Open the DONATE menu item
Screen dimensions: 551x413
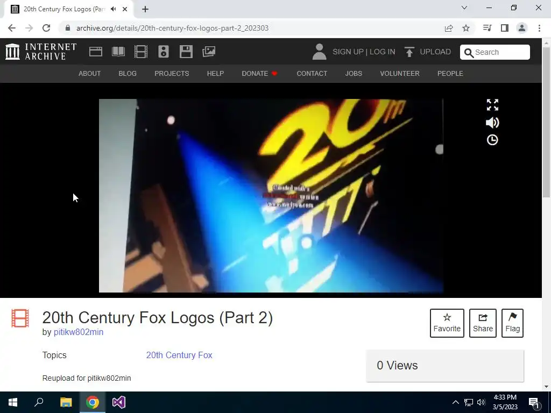click(260, 73)
